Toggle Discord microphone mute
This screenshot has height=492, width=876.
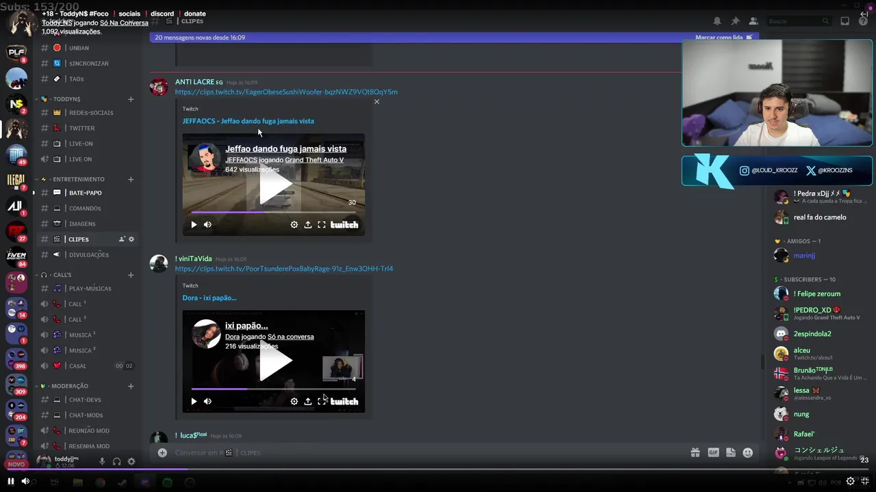102,462
